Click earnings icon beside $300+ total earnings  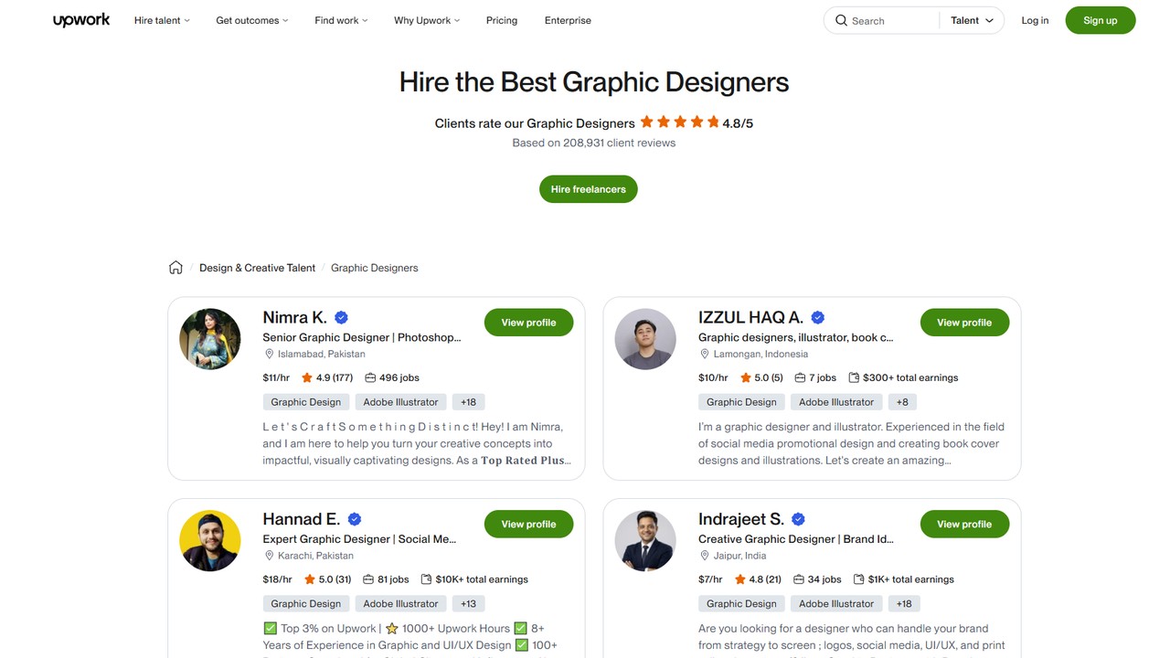tap(854, 377)
